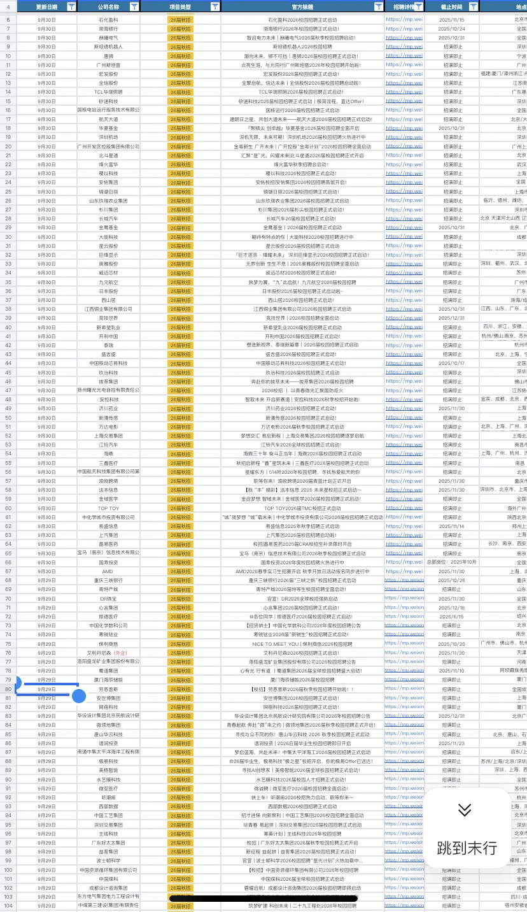Screen dimensions: 527x912
Task: Select the 官方标题 column header
Action: (302, 6)
